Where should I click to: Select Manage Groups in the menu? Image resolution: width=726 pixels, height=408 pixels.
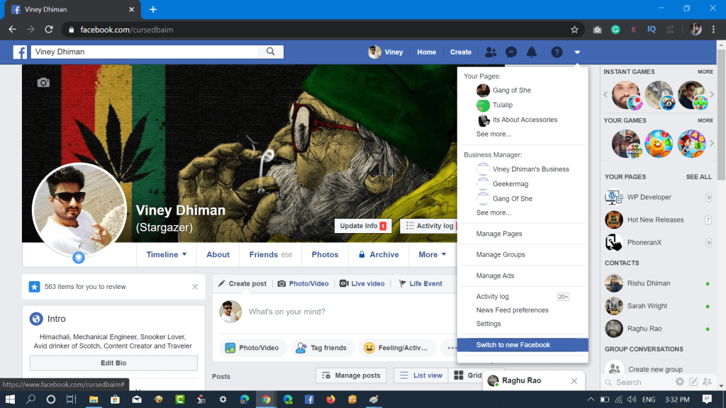501,254
